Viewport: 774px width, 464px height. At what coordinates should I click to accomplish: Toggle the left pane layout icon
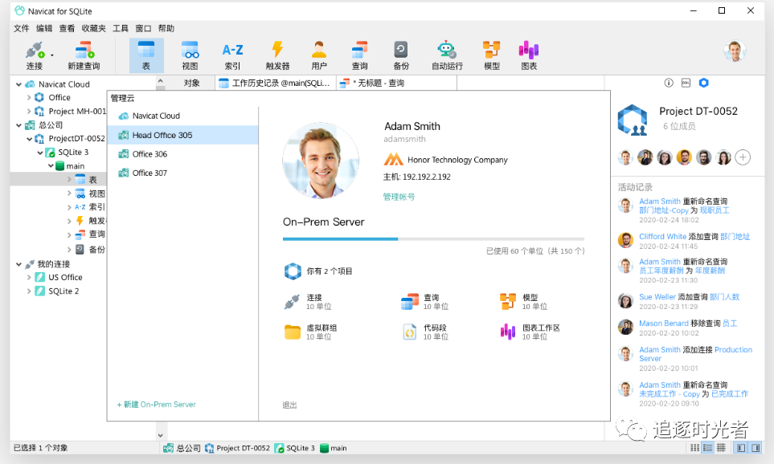coord(741,448)
